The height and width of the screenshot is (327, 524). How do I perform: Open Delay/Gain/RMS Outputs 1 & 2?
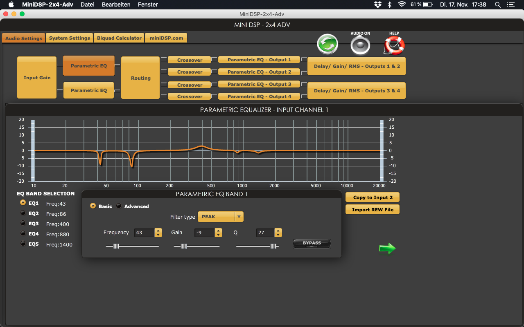pos(357,66)
